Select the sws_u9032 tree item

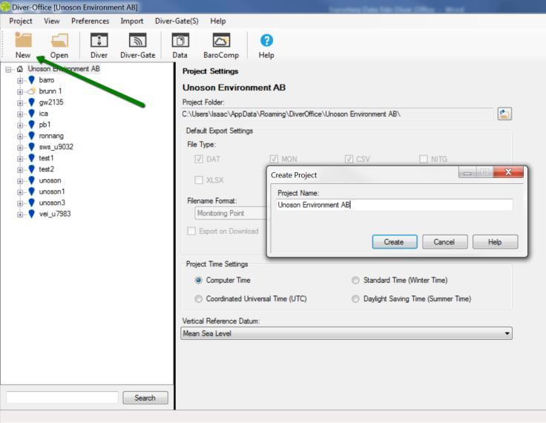click(56, 147)
